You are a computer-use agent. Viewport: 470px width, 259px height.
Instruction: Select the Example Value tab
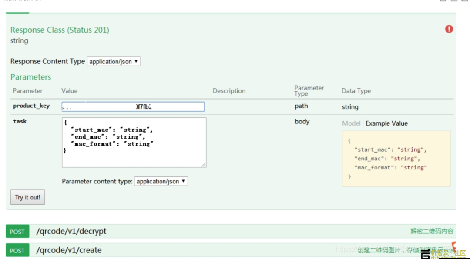pos(386,123)
